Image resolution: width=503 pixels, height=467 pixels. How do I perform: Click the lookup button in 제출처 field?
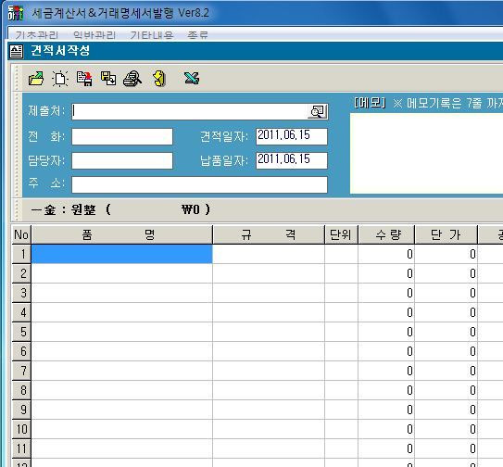tap(317, 111)
